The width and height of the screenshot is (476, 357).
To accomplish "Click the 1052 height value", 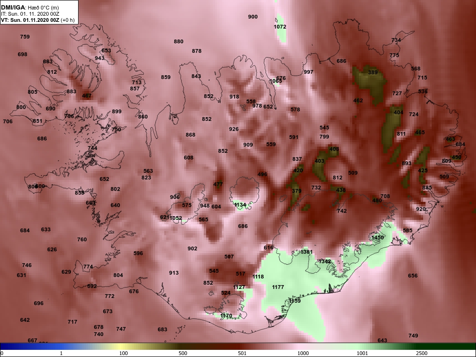I will pos(176,218).
